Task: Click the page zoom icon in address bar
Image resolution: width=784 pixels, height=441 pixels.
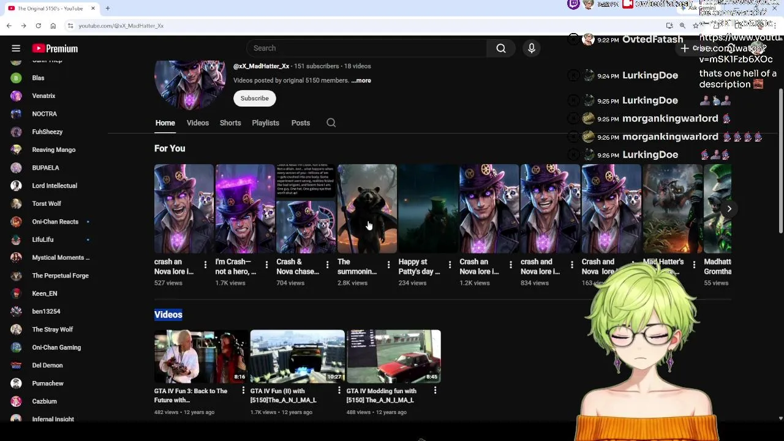Action: click(682, 26)
